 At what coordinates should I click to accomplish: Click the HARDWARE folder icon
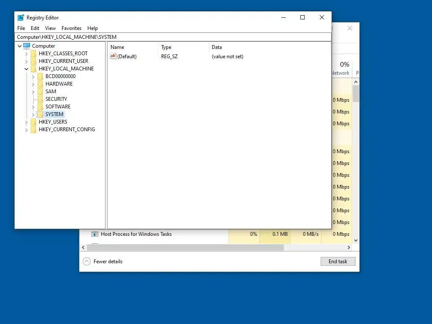(40, 84)
